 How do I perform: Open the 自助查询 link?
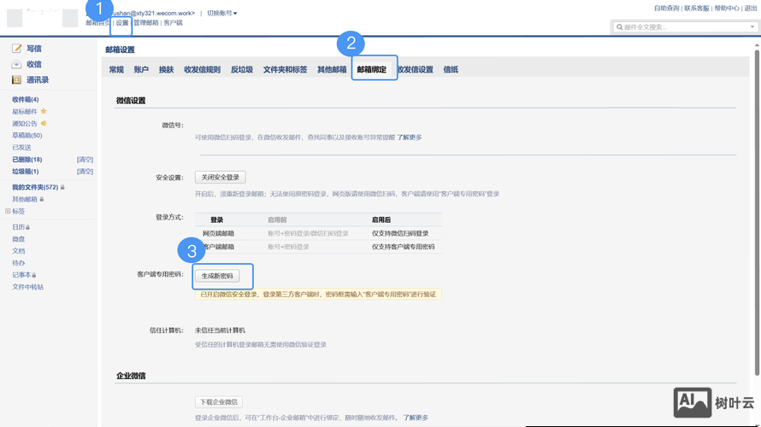tap(666, 9)
